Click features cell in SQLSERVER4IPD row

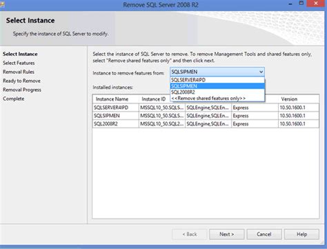click(x=208, y=108)
